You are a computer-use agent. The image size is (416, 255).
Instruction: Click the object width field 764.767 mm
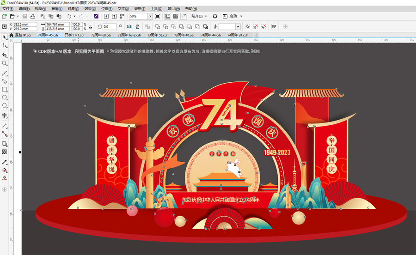[58, 24]
